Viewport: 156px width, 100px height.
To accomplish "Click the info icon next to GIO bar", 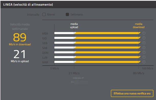I will coord(144,38).
